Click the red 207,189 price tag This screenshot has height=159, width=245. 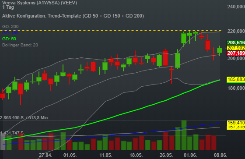click(x=236, y=53)
